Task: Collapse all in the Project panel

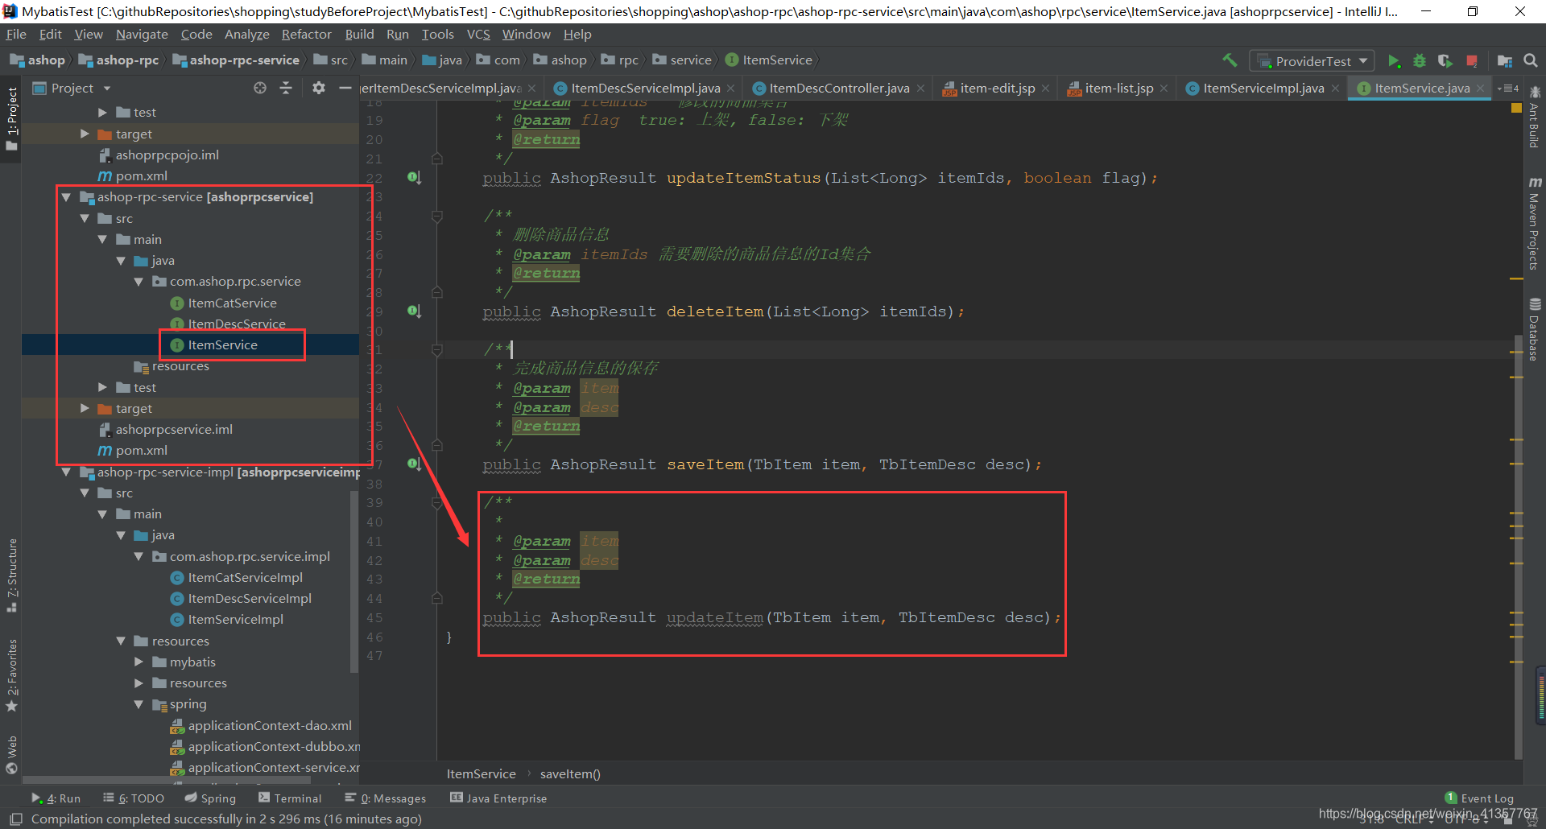Action: [286, 88]
